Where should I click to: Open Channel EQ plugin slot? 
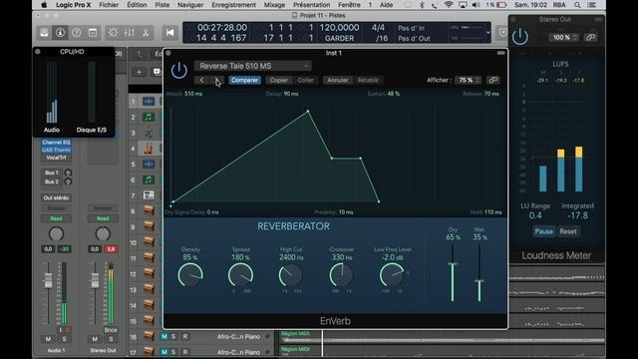point(56,143)
